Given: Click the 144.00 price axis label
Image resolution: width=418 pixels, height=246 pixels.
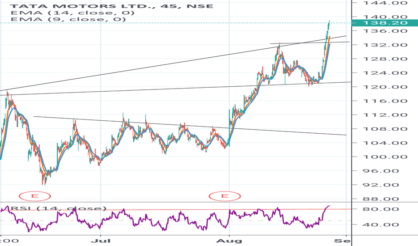Looking at the screenshot, I should point(385,3).
